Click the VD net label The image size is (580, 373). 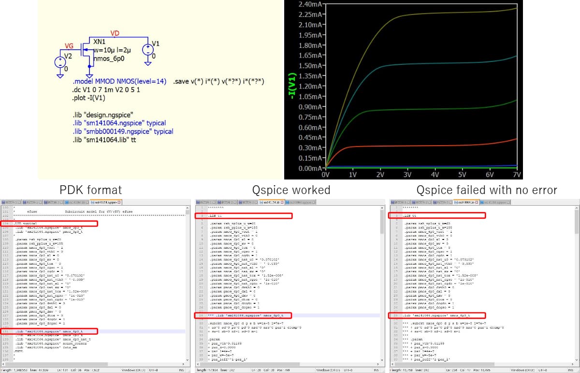[x=116, y=33]
